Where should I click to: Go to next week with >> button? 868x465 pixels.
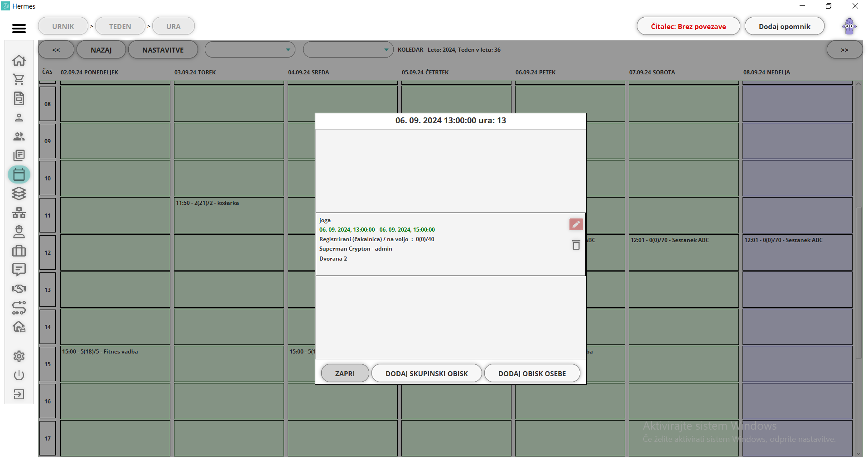point(844,50)
